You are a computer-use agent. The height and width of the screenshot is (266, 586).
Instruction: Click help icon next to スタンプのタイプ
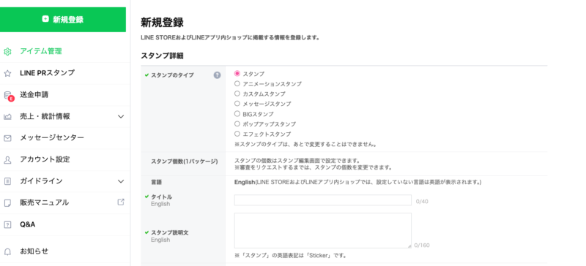click(x=217, y=75)
